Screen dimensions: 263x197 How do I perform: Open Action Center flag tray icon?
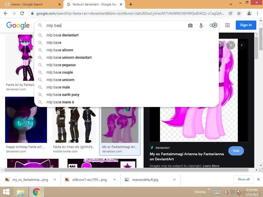(239, 192)
